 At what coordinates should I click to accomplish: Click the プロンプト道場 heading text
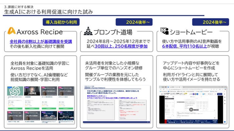tap(113, 32)
